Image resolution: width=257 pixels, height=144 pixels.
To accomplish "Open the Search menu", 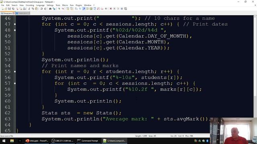I will (x=14, y=5).
